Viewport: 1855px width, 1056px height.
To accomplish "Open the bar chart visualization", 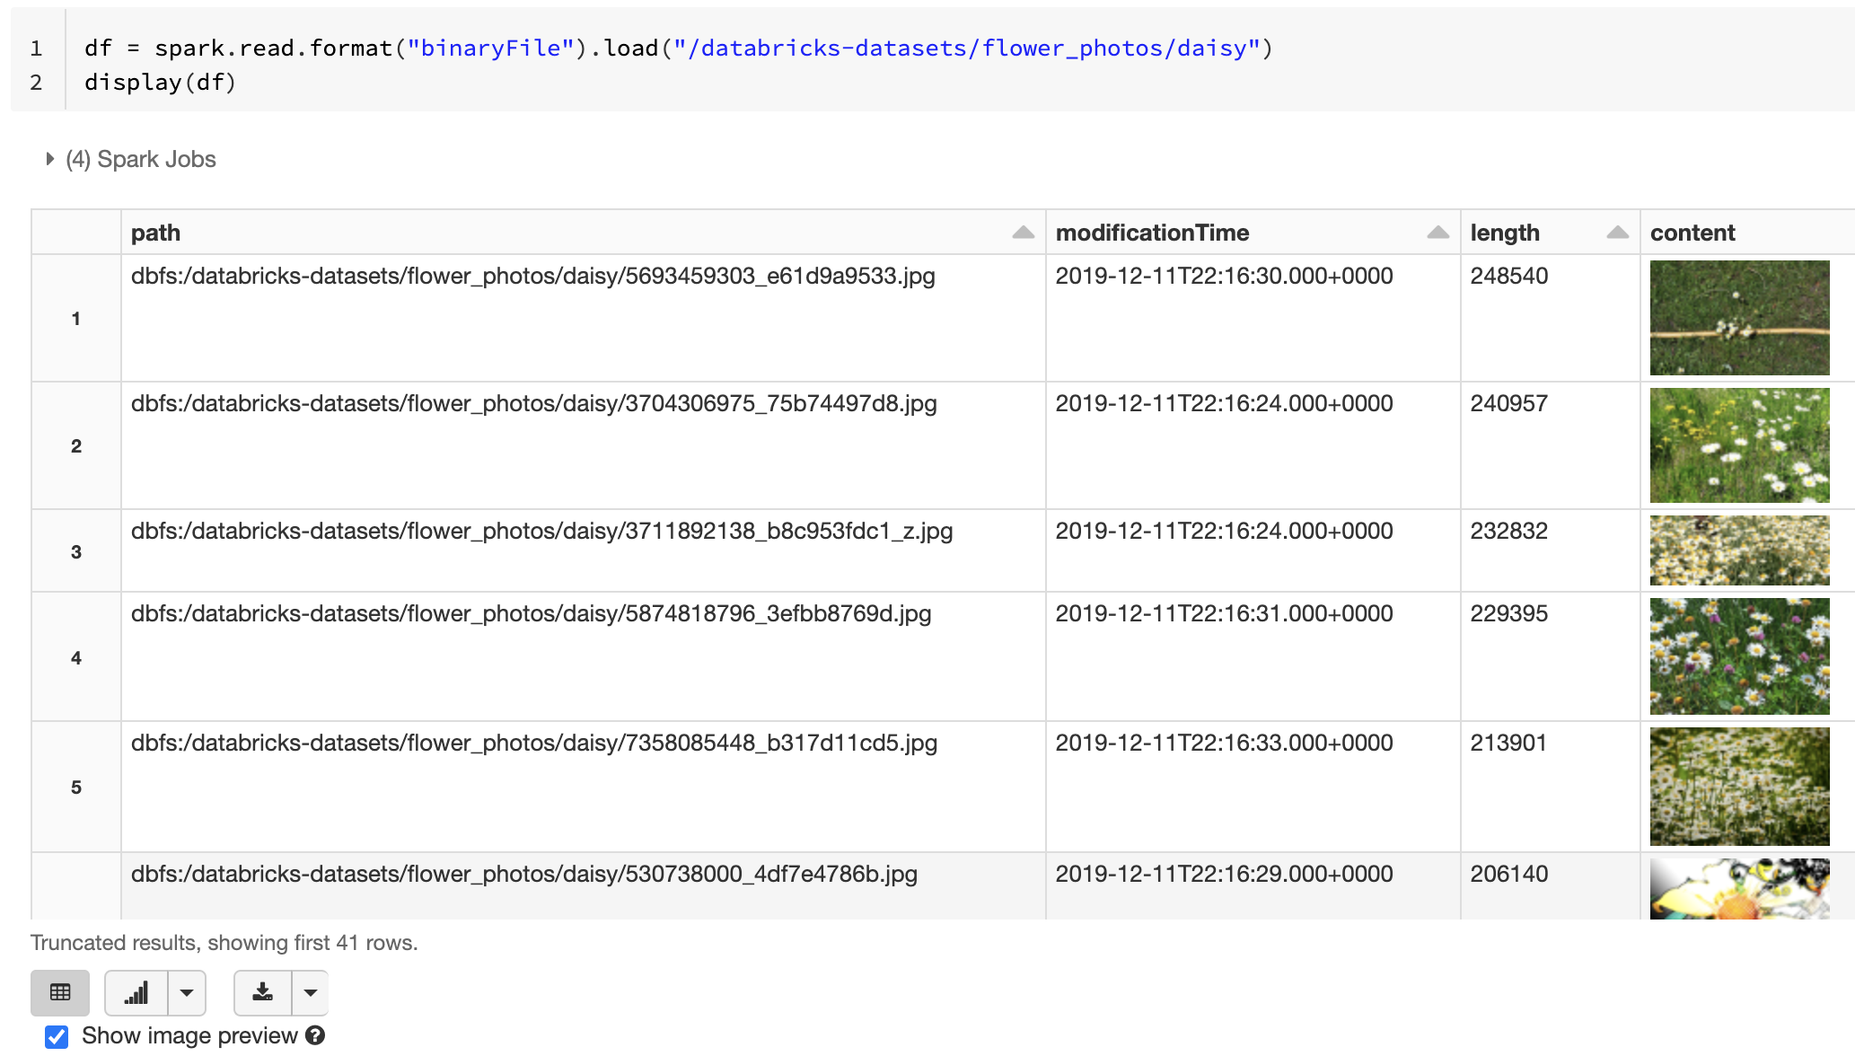I will [136, 992].
